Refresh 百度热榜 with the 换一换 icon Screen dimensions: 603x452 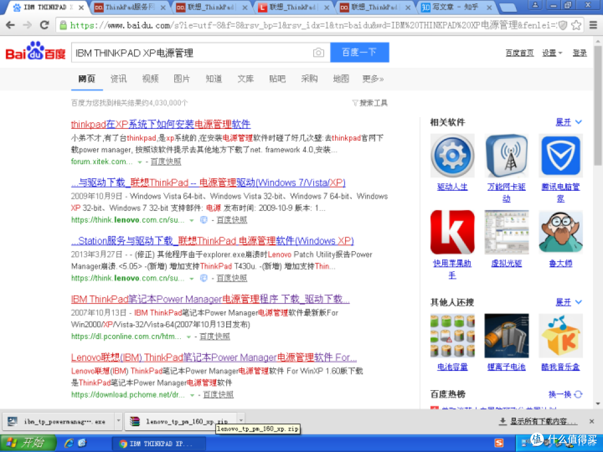click(x=578, y=395)
